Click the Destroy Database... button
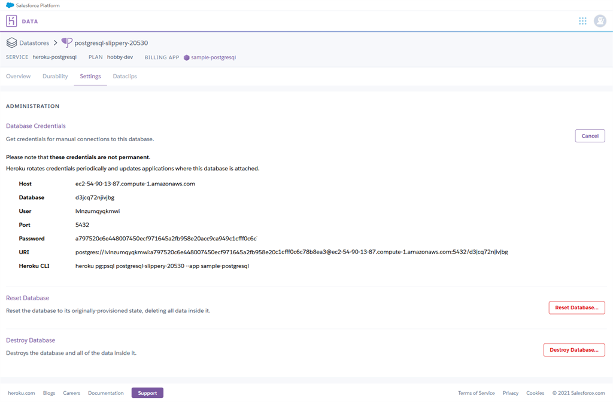Image resolution: width=613 pixels, height=402 pixels. point(574,349)
